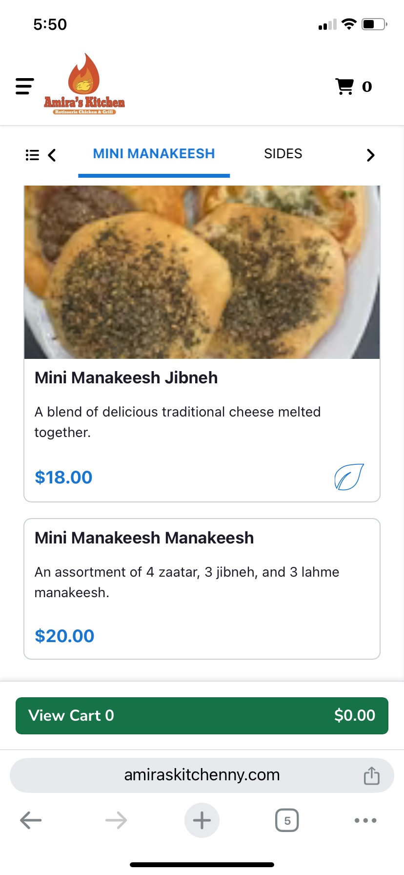Open the Mini Manakeesh Jibneh item title
The width and height of the screenshot is (404, 875).
point(126,378)
